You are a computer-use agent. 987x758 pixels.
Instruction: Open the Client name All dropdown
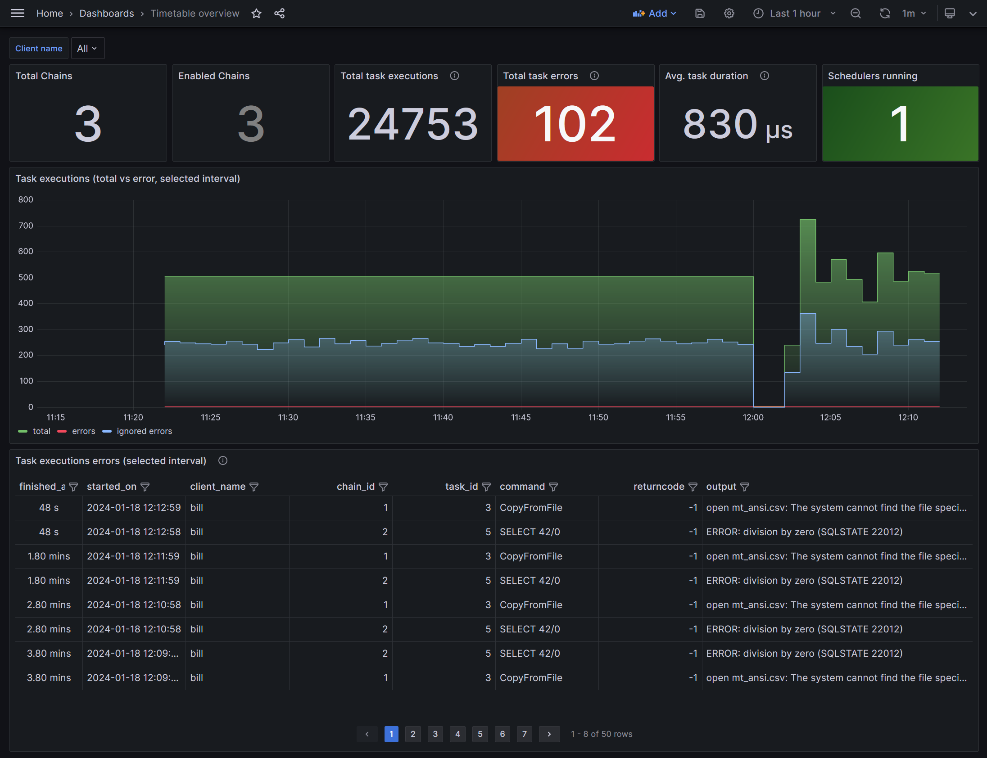[87, 48]
